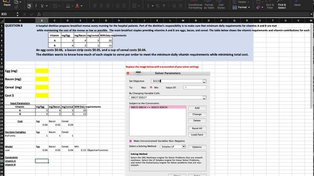Select the Min radio button
The image size is (314, 176).
click(151, 88)
